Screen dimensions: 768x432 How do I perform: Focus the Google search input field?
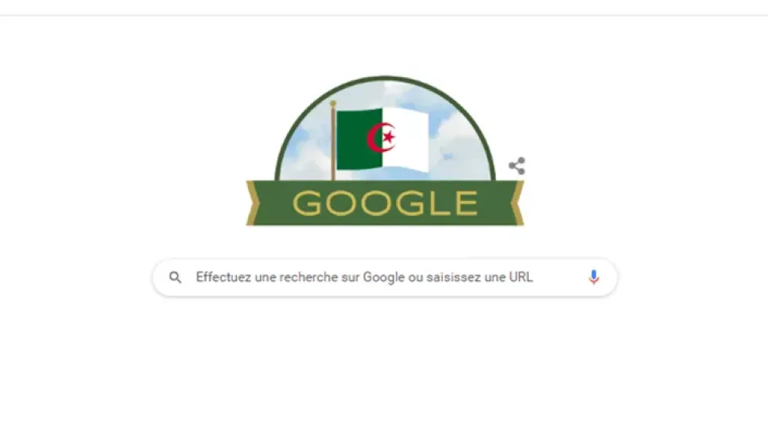coord(385,277)
